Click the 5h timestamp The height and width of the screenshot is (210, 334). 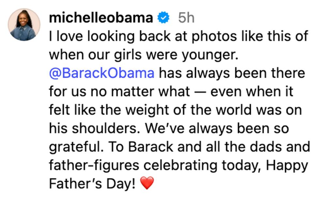pyautogui.click(x=186, y=18)
